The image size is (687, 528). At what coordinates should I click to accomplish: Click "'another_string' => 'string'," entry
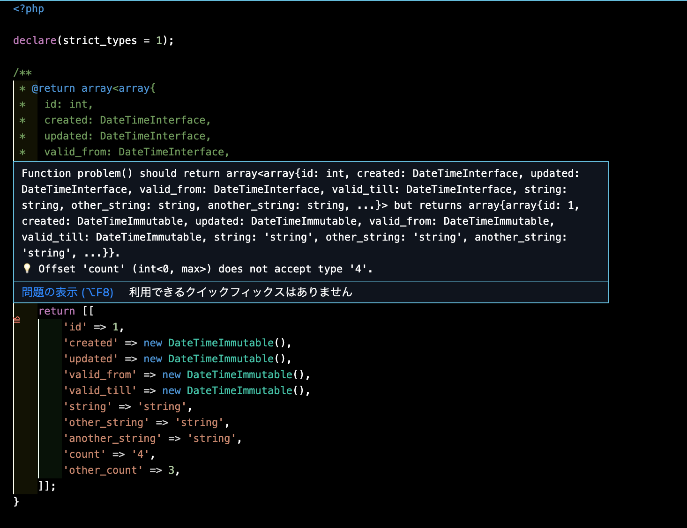(x=152, y=439)
